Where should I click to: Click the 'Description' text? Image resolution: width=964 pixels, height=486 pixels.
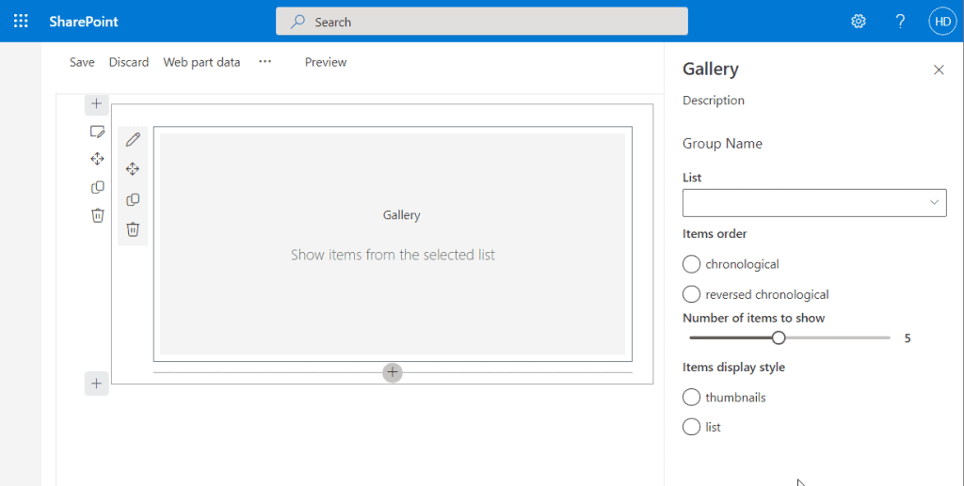(714, 100)
